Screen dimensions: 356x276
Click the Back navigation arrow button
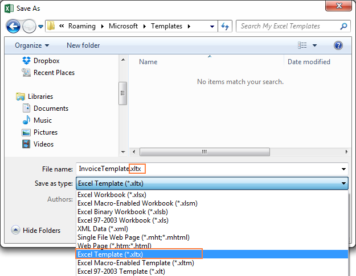coord(14,26)
